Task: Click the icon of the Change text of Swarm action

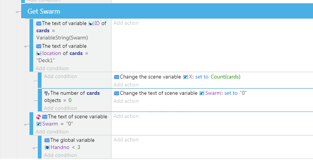Action: [116, 93]
